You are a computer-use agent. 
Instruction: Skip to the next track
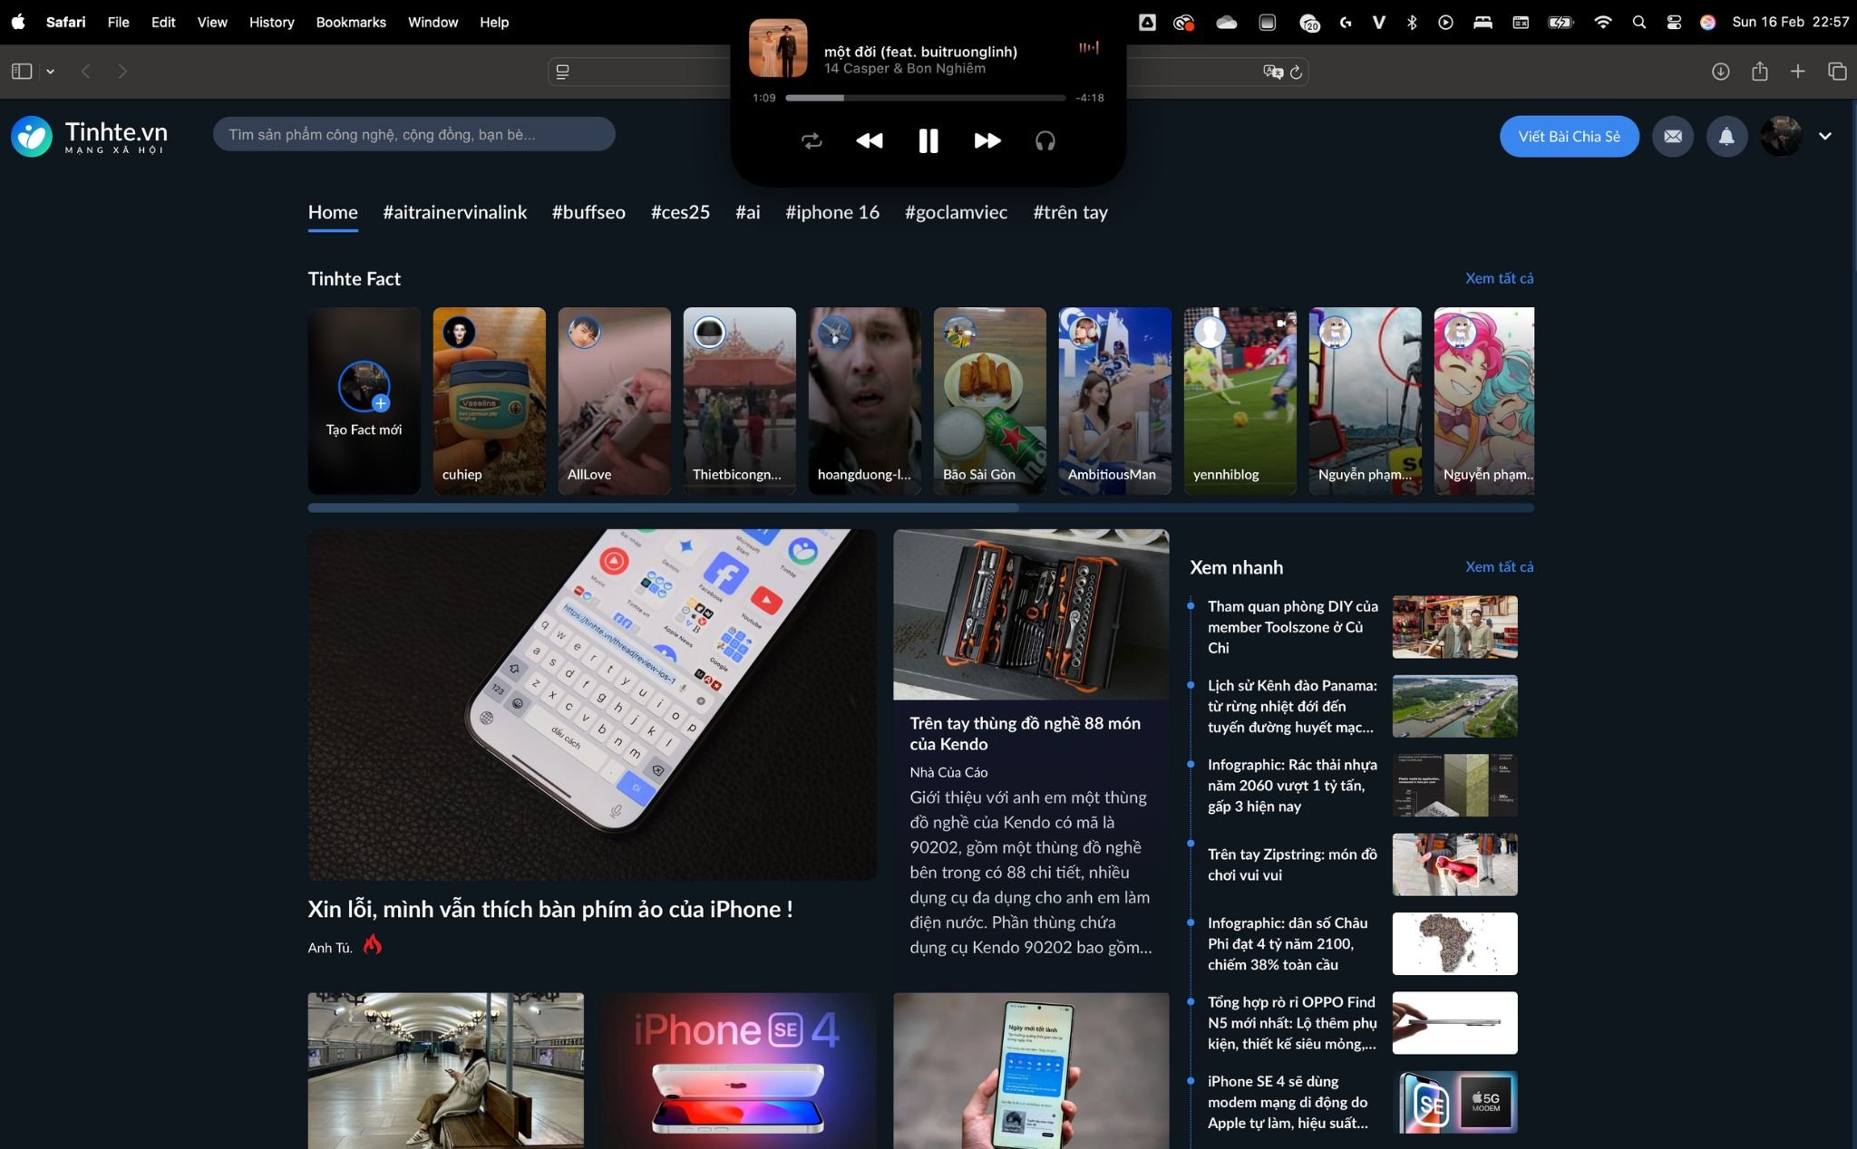987,140
